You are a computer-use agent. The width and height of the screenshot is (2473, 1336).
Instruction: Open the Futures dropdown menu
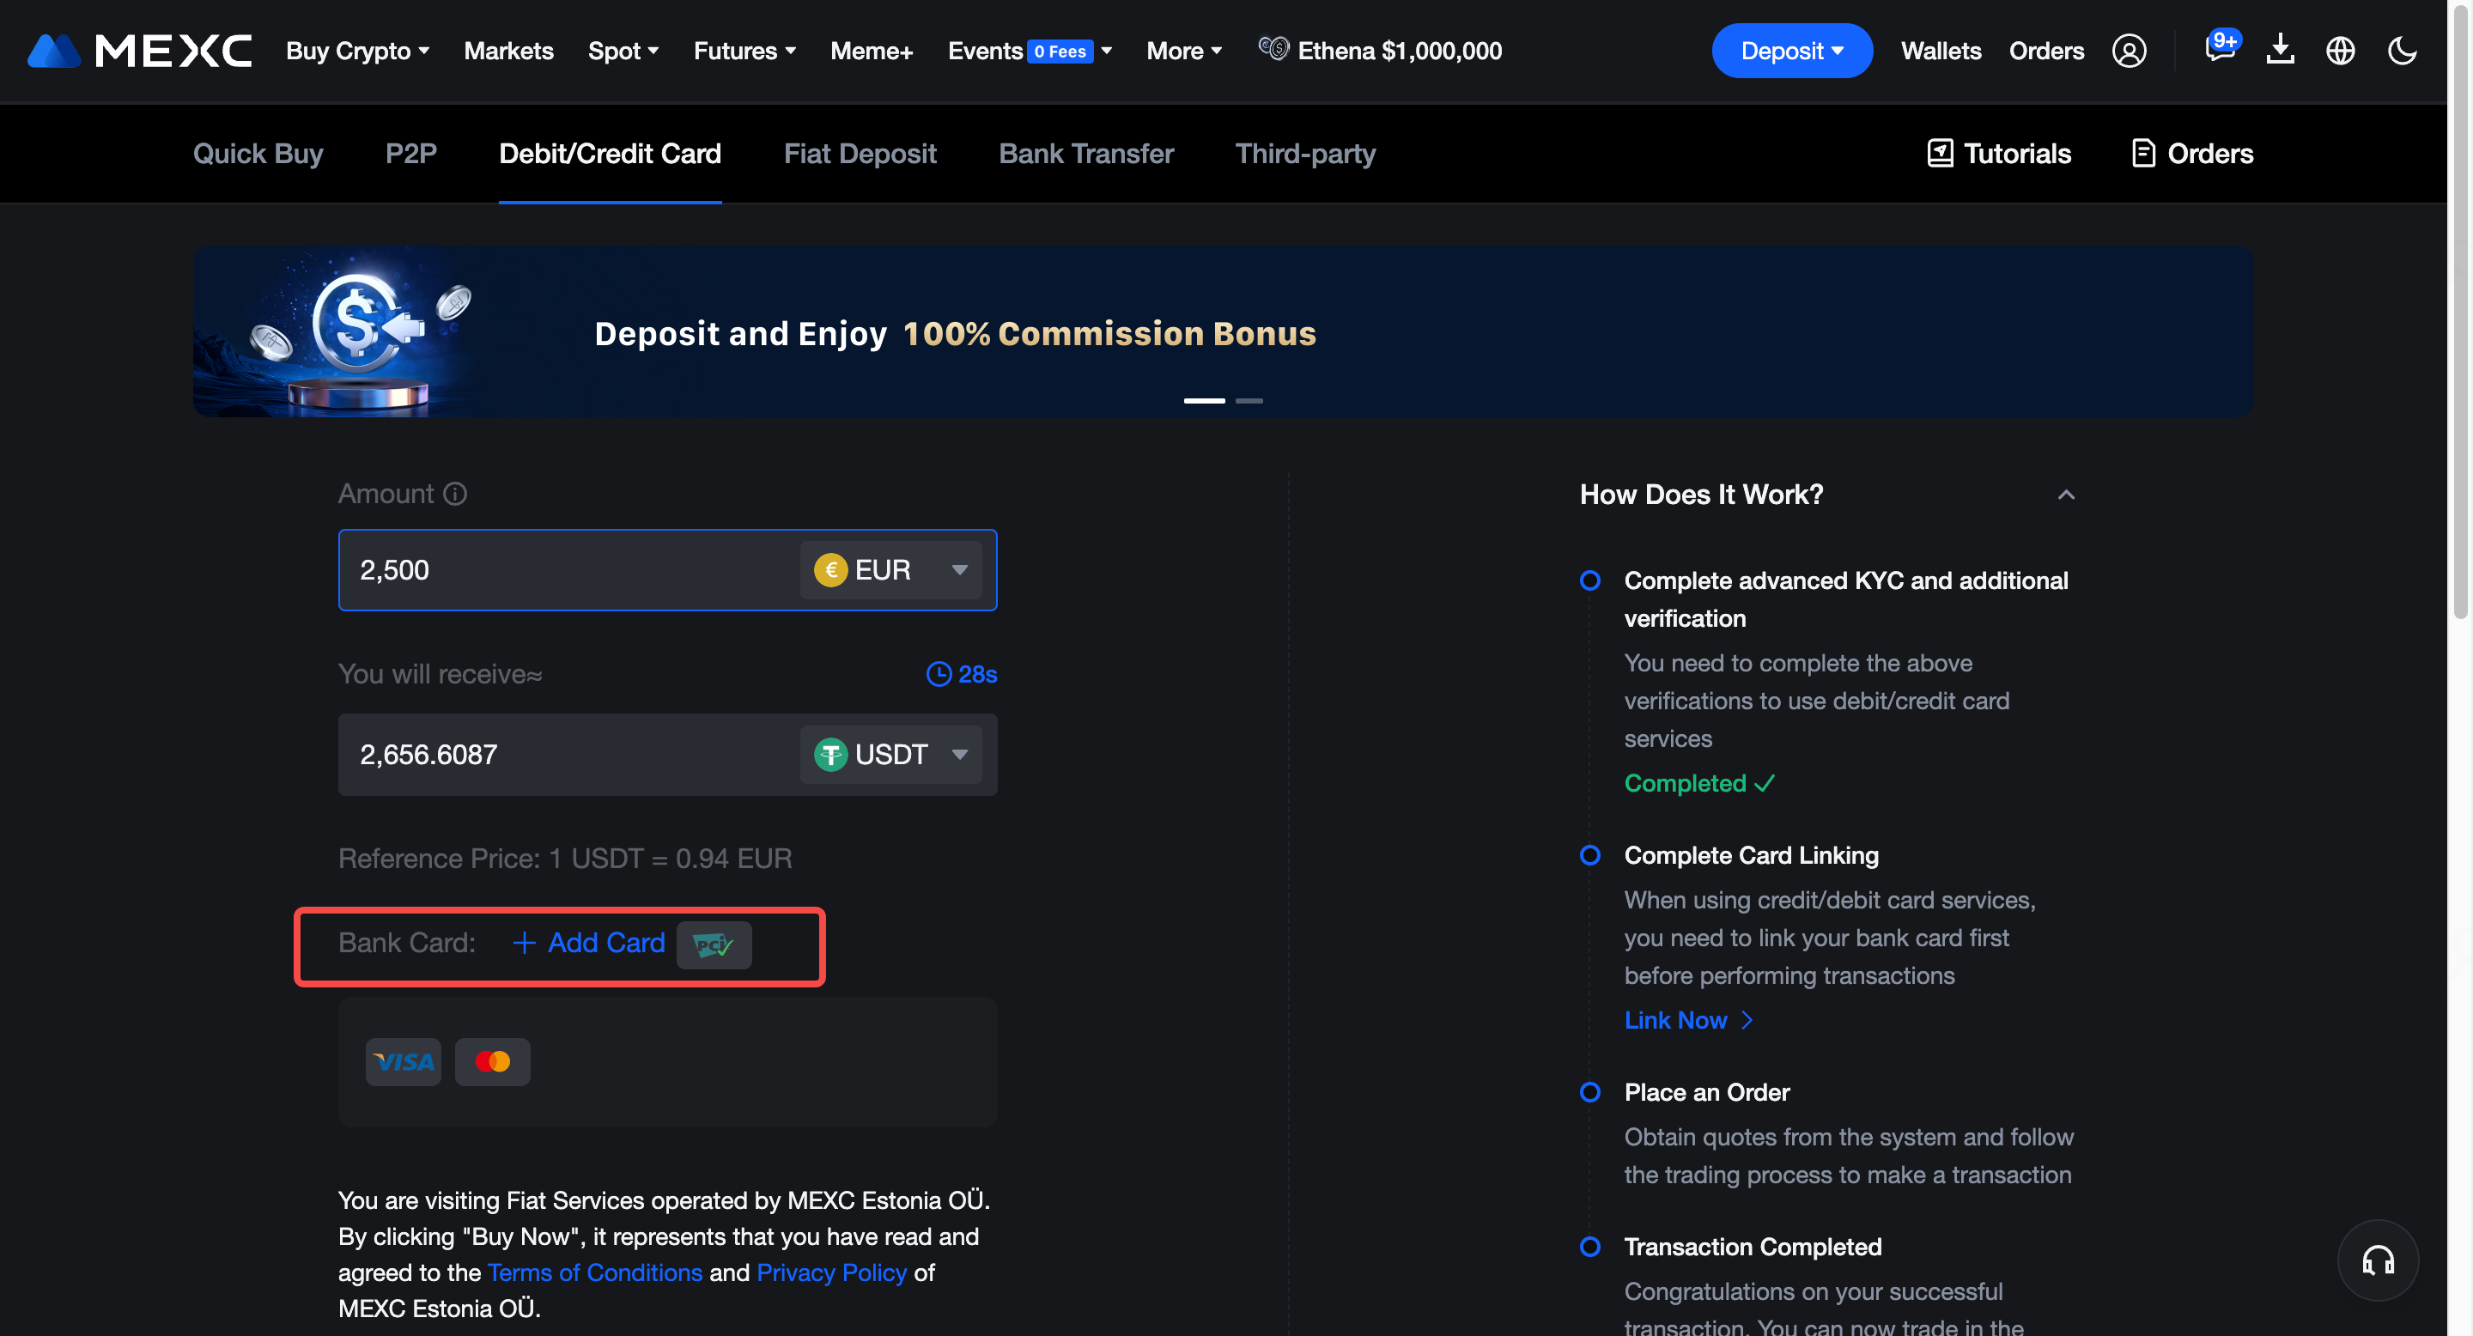coord(745,51)
